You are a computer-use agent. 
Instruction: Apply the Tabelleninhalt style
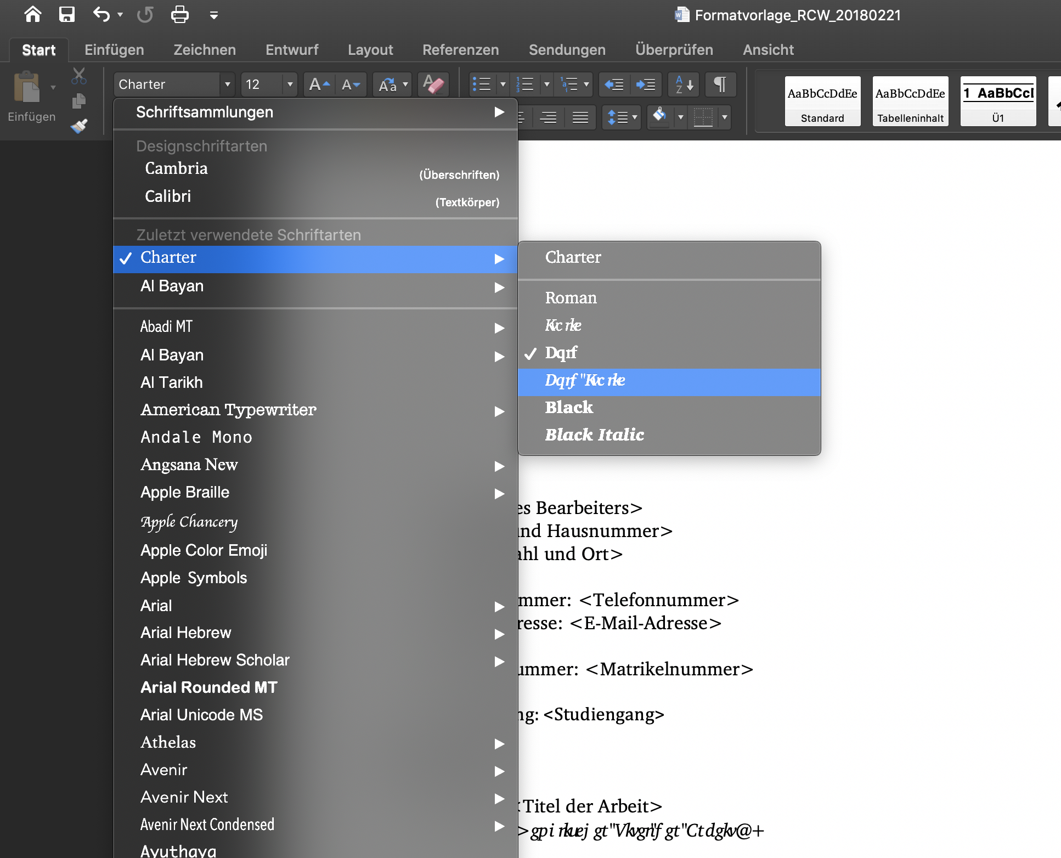(x=910, y=101)
